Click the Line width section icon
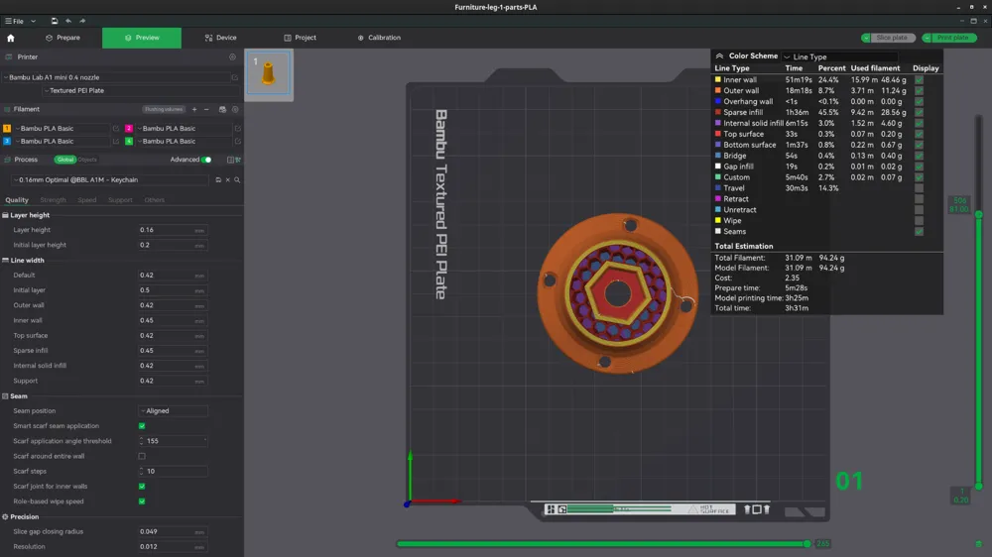Screen dimensions: 992x557 coord(5,261)
